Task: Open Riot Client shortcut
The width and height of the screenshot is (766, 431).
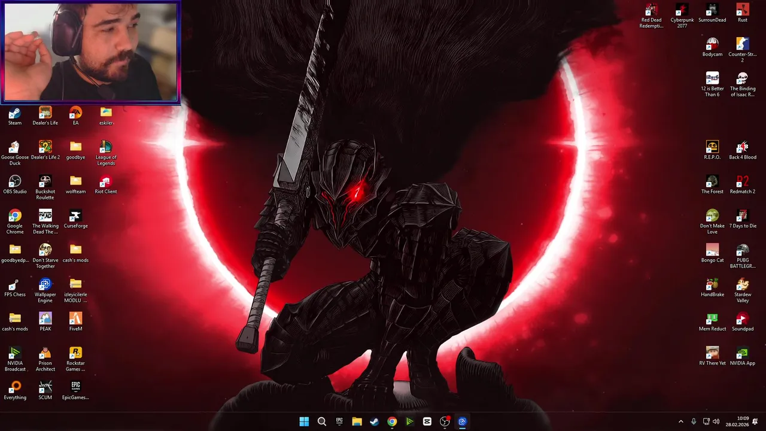Action: [106, 184]
